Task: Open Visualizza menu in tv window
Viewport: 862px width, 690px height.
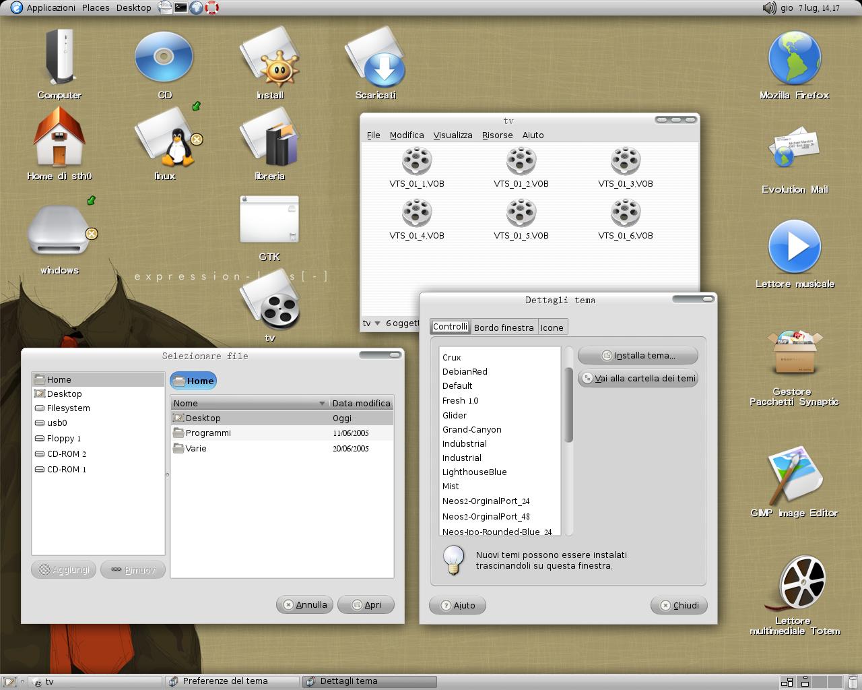Action: click(x=453, y=135)
